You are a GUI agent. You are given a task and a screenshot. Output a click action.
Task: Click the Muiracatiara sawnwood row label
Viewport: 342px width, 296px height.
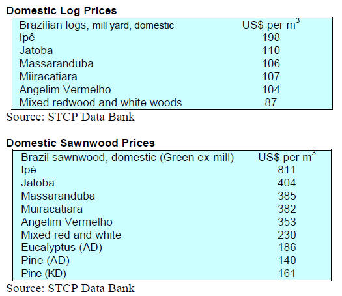pyautogui.click(x=52, y=209)
